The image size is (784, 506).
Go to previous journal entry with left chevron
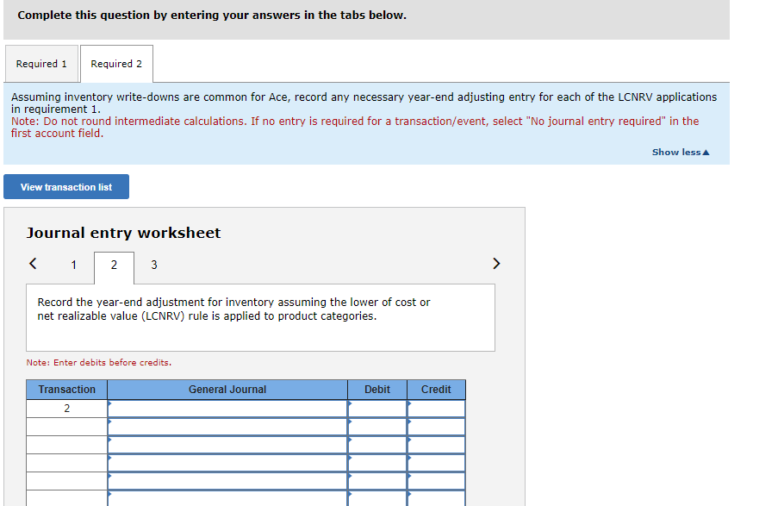click(33, 263)
